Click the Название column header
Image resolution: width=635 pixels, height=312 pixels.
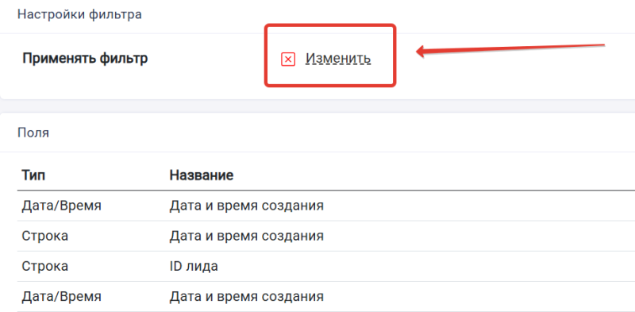202,175
